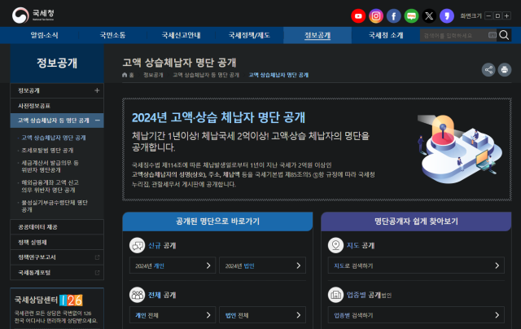Click the home icon in breadcrumb
Viewport: 521px width, 329px height.
click(x=125, y=75)
